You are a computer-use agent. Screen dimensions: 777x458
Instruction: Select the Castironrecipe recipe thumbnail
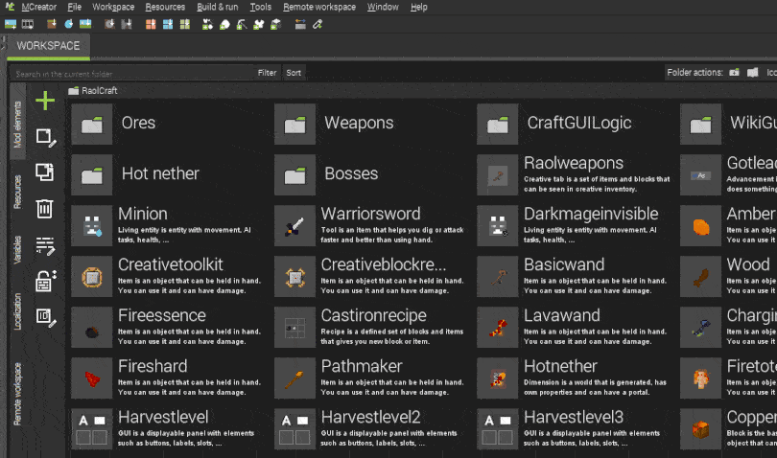click(x=294, y=328)
